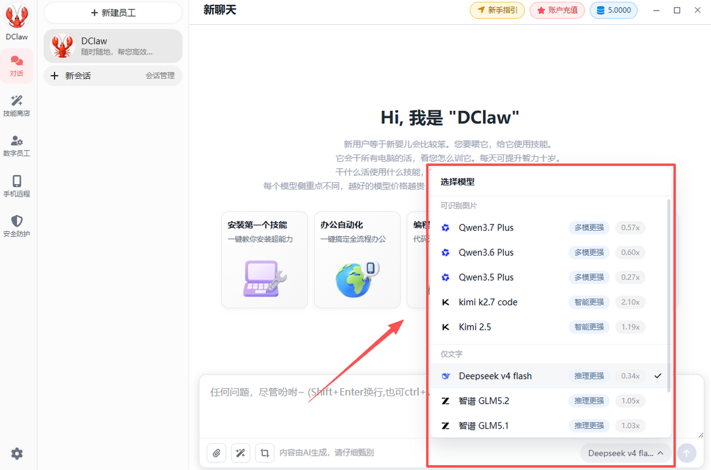Click the GLM5.1 Z icon
The image size is (711, 470).
pyautogui.click(x=446, y=426)
